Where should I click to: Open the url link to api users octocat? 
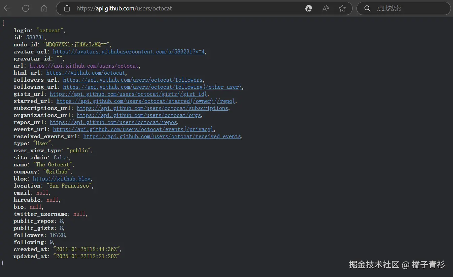[84, 66]
